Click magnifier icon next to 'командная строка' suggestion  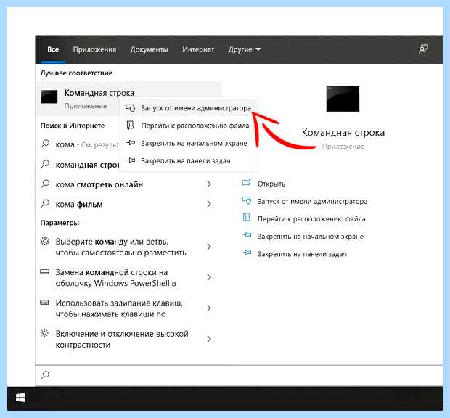(45, 164)
